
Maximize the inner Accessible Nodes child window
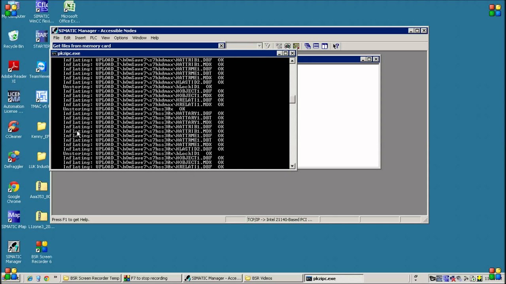point(369,59)
